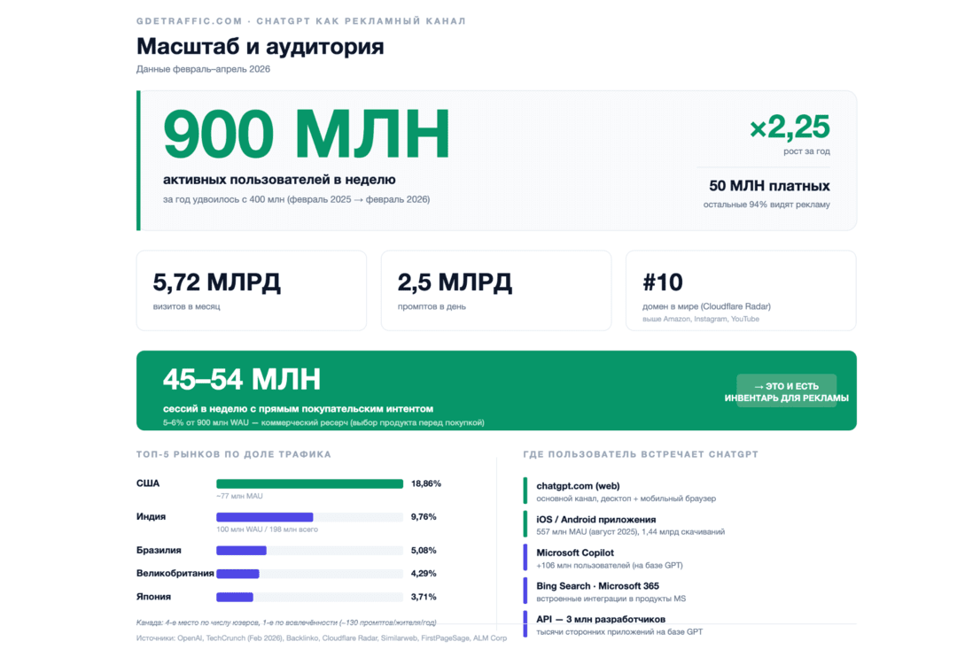Select the "промптов в день" caption
The image size is (957, 657).
click(x=432, y=306)
